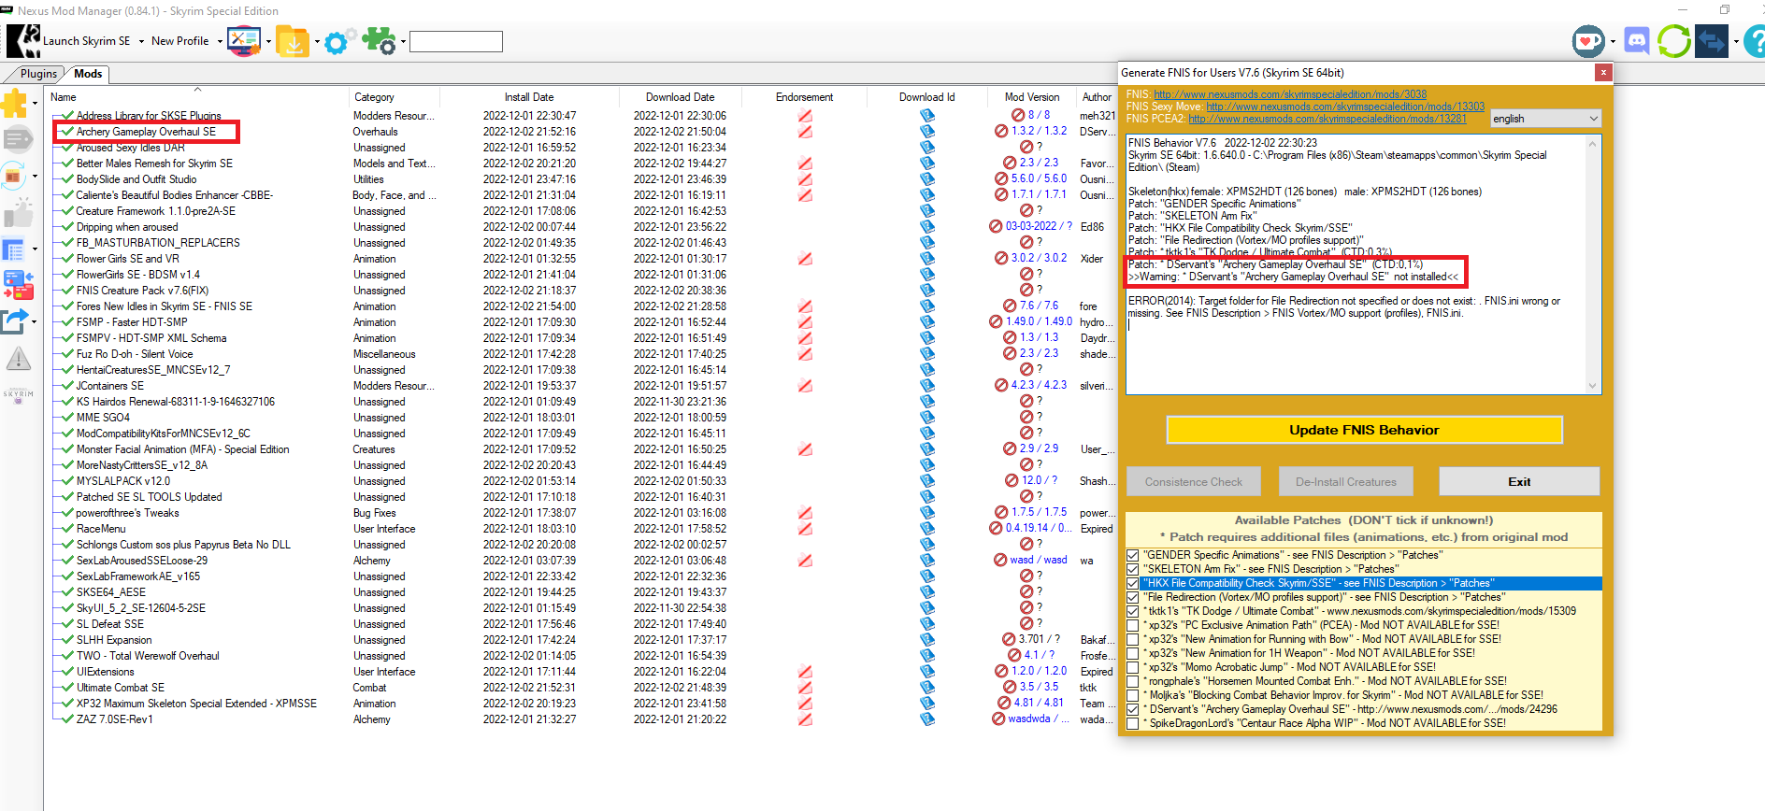Image resolution: width=1765 pixels, height=811 pixels.
Task: Click the toolbar search text field
Action: pyautogui.click(x=456, y=41)
